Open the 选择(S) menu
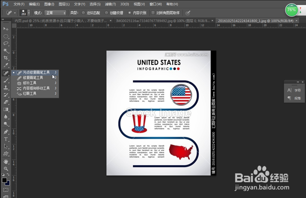 [95, 4]
